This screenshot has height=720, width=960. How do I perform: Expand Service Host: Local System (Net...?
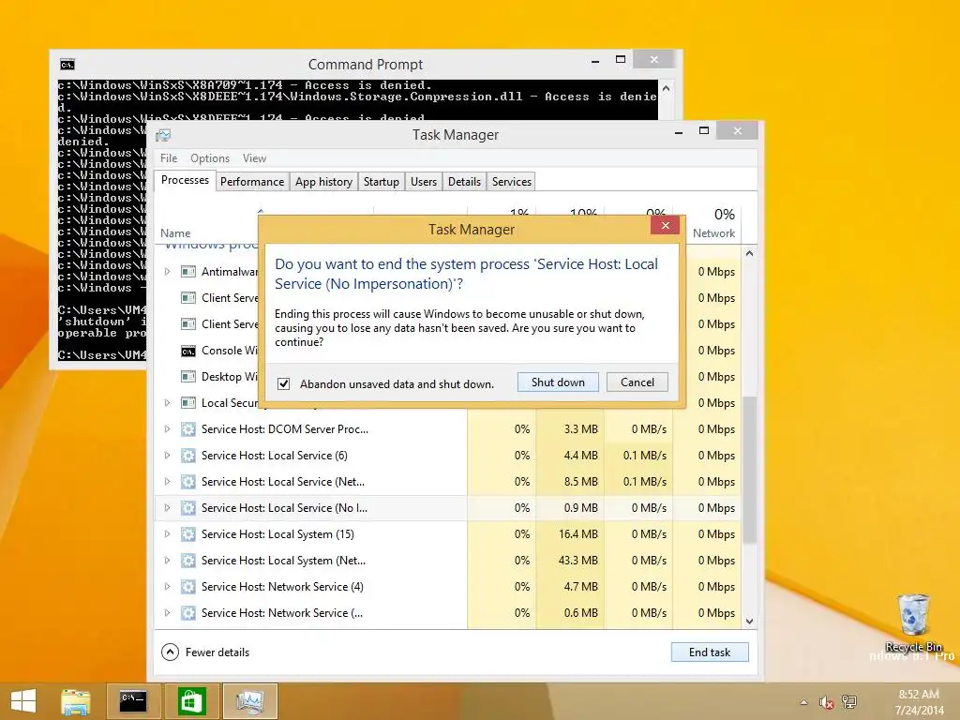(x=167, y=561)
